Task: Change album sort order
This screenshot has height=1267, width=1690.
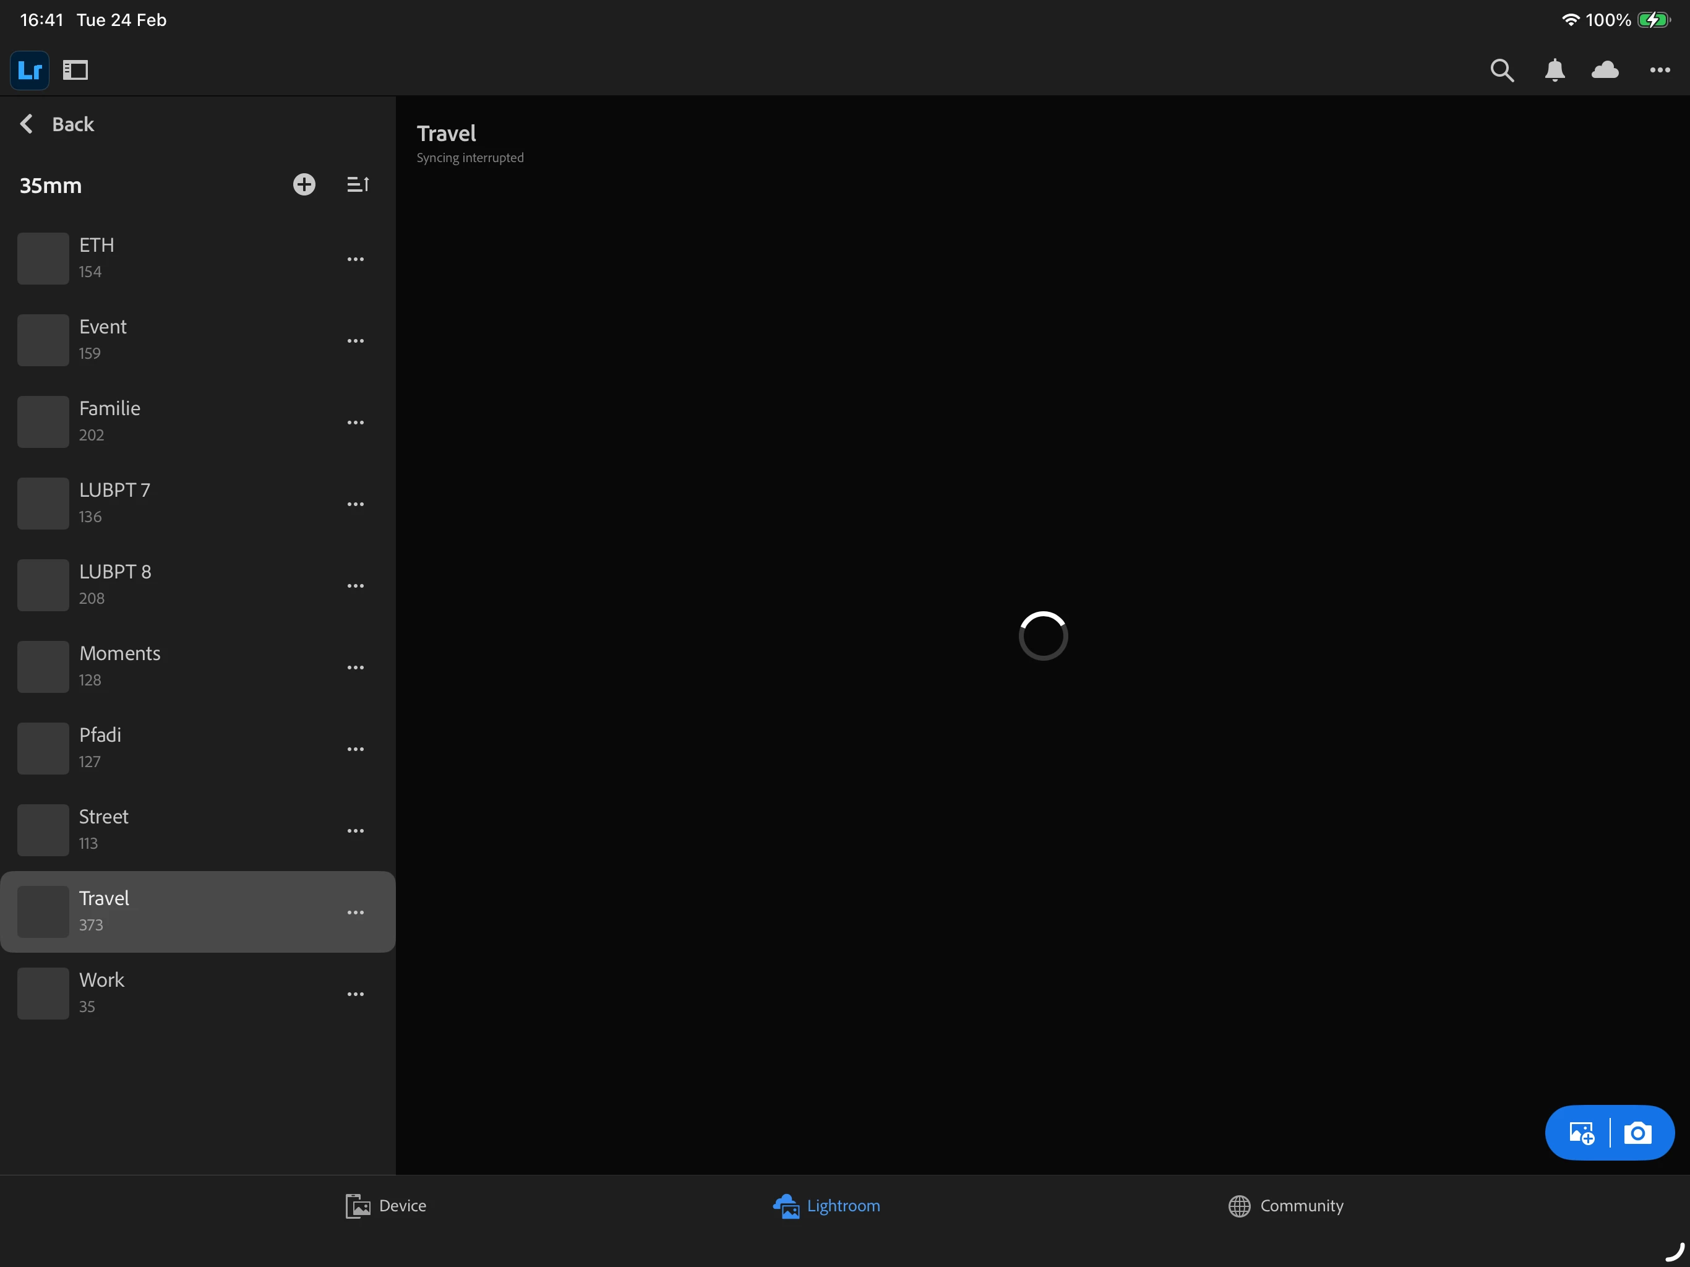Action: pos(358,184)
